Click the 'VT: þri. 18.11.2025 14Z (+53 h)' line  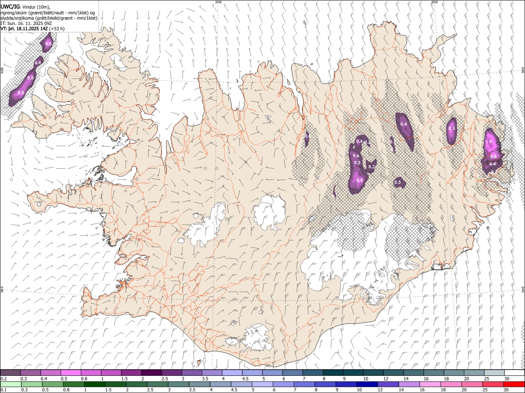coord(33,29)
